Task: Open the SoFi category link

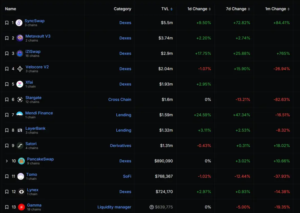Action: click(x=127, y=176)
